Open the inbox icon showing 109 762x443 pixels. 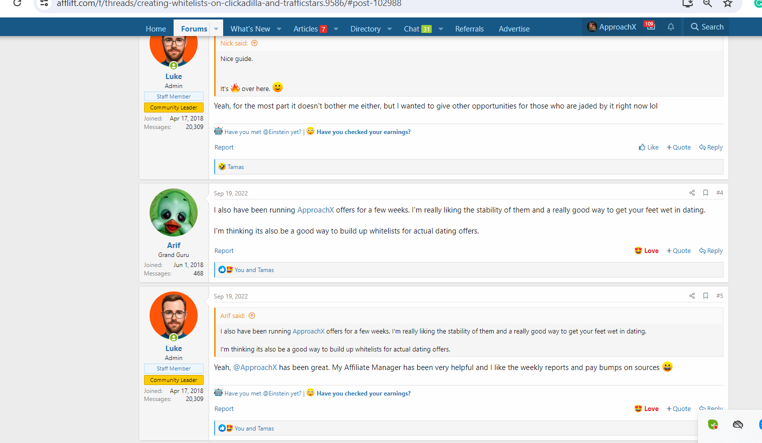650,26
